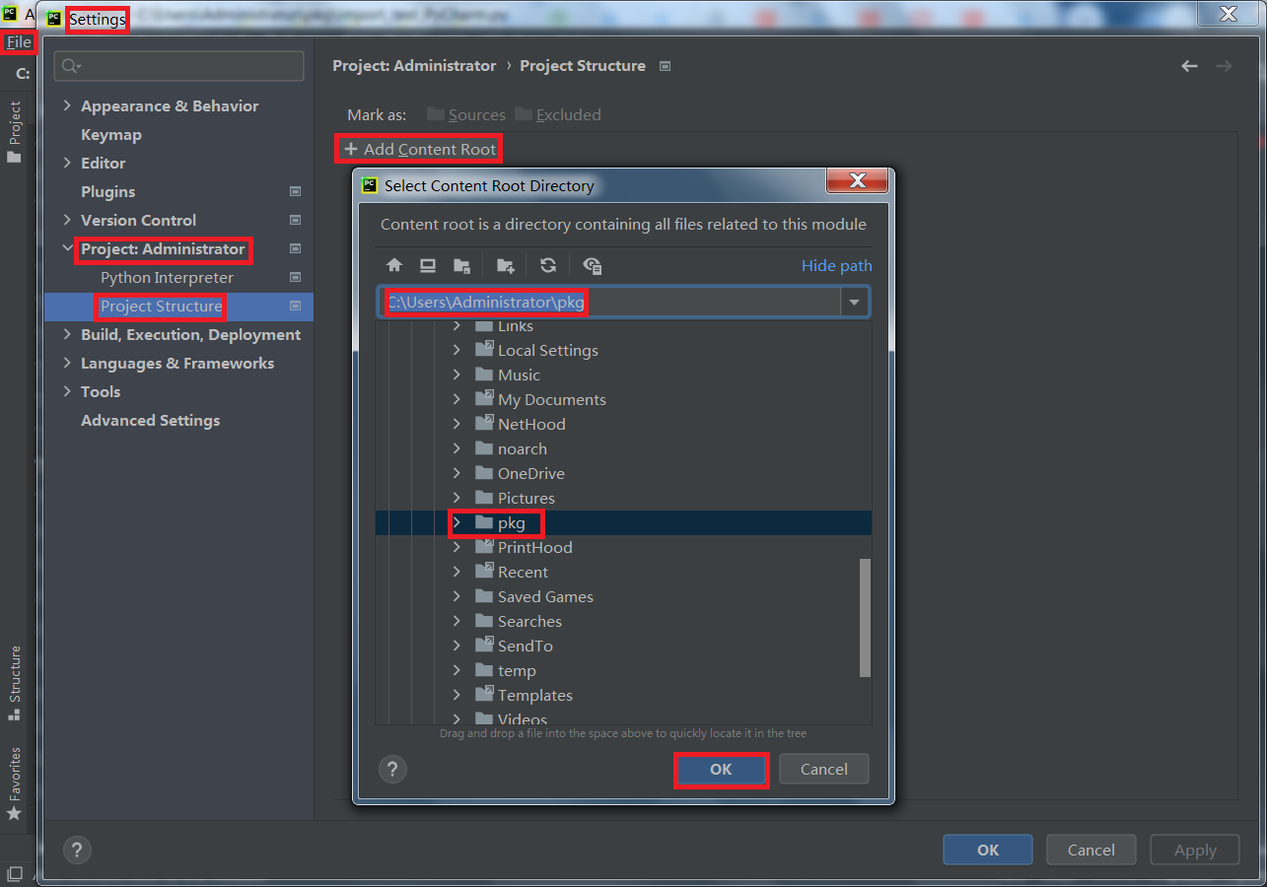
Task: Expand Languages & Frameworks group
Action: coord(67,364)
